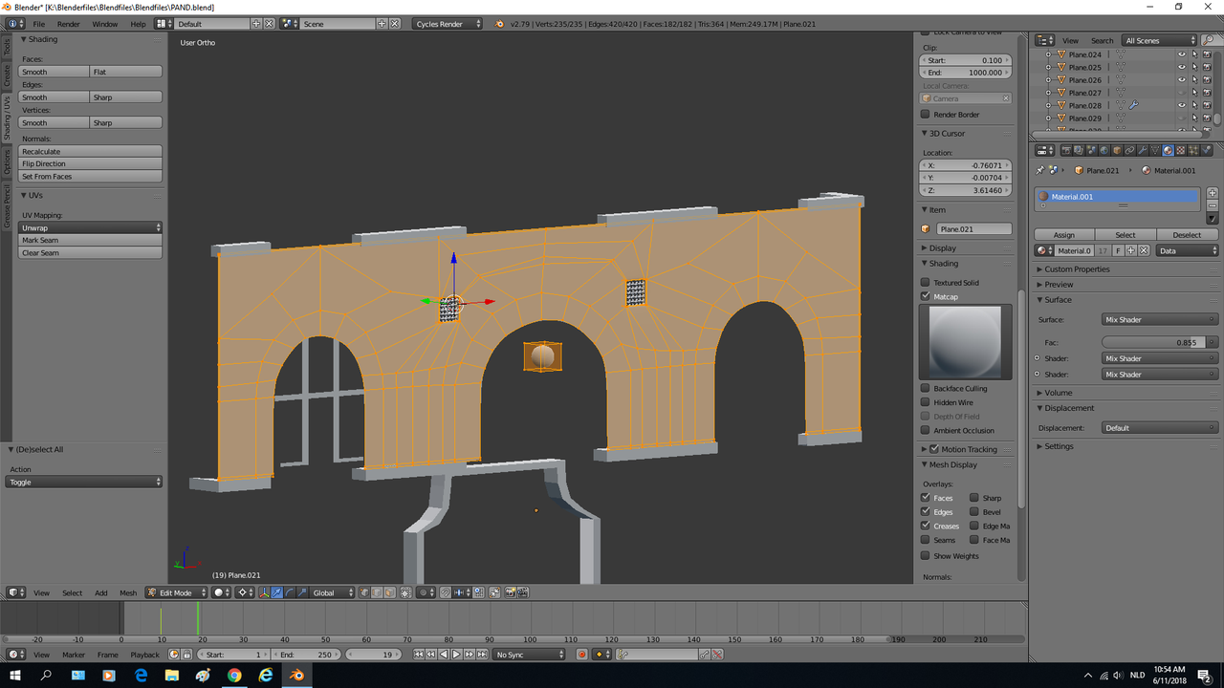
Task: Open the mesh Data properties tab
Action: (1154, 150)
